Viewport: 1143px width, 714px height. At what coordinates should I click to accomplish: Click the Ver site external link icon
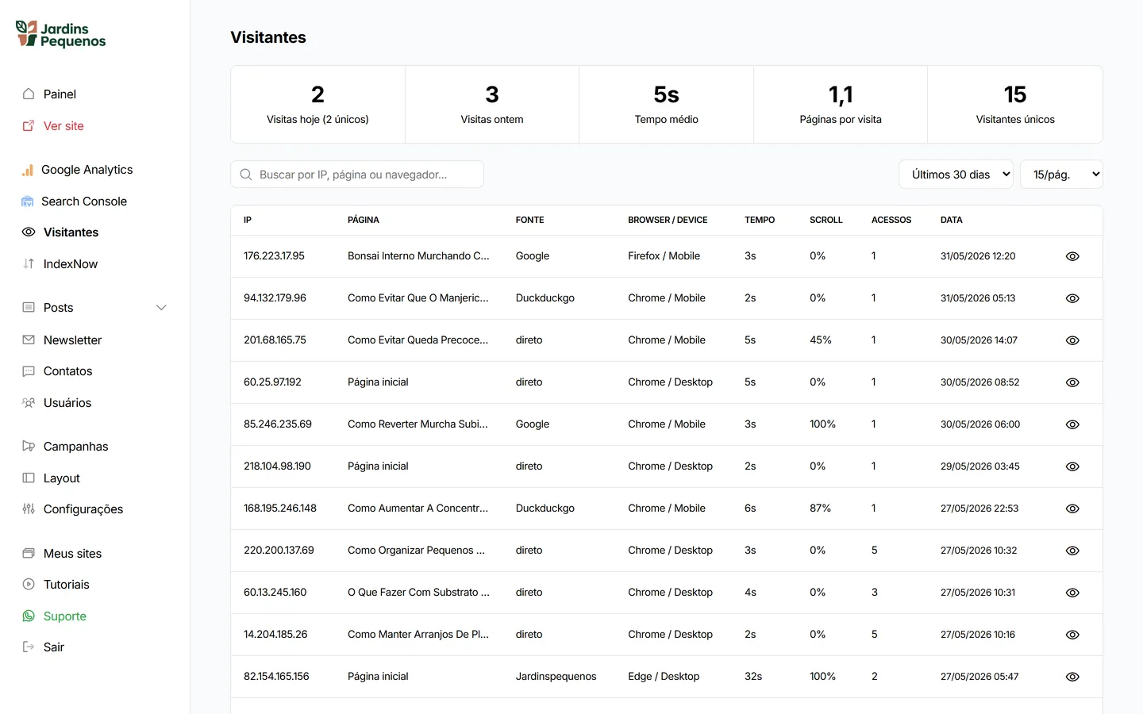29,125
